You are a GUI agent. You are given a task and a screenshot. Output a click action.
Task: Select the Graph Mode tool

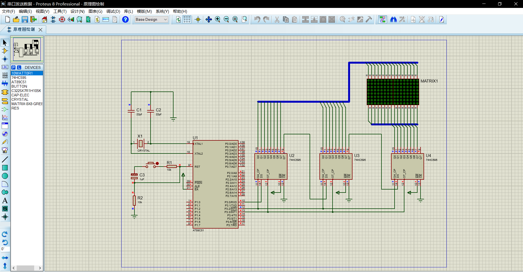[x=5, y=117]
